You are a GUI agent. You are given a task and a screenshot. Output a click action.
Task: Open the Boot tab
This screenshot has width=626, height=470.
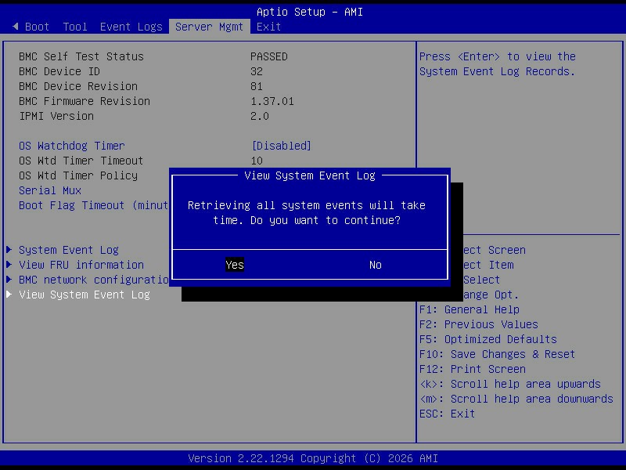click(x=37, y=27)
